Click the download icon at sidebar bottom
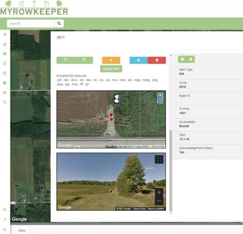Image resolution: width=243 pixels, height=234 pixels. pyautogui.click(x=5, y=229)
